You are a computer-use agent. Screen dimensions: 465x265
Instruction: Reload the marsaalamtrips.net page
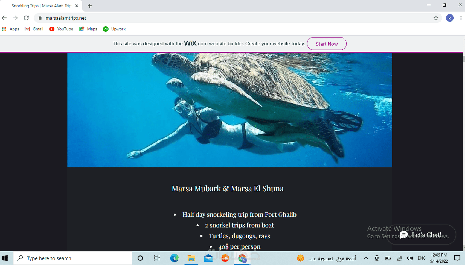(26, 18)
